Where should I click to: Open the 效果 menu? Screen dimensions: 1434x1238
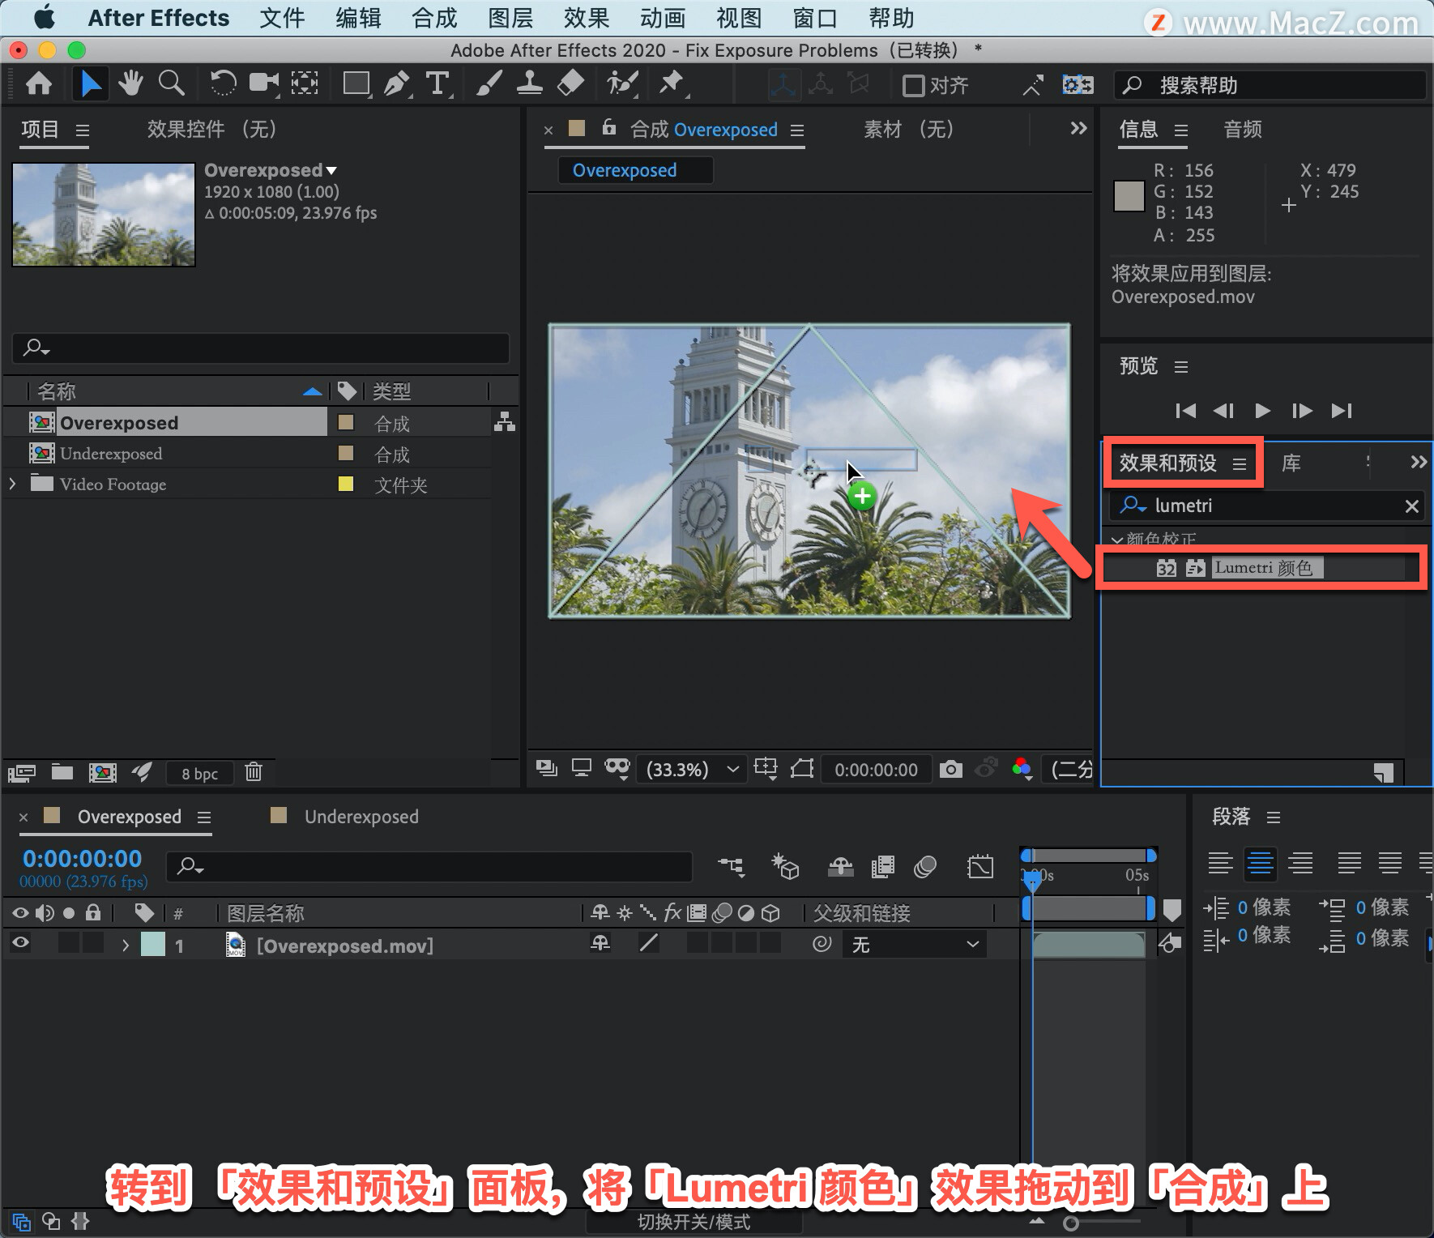pos(587,18)
